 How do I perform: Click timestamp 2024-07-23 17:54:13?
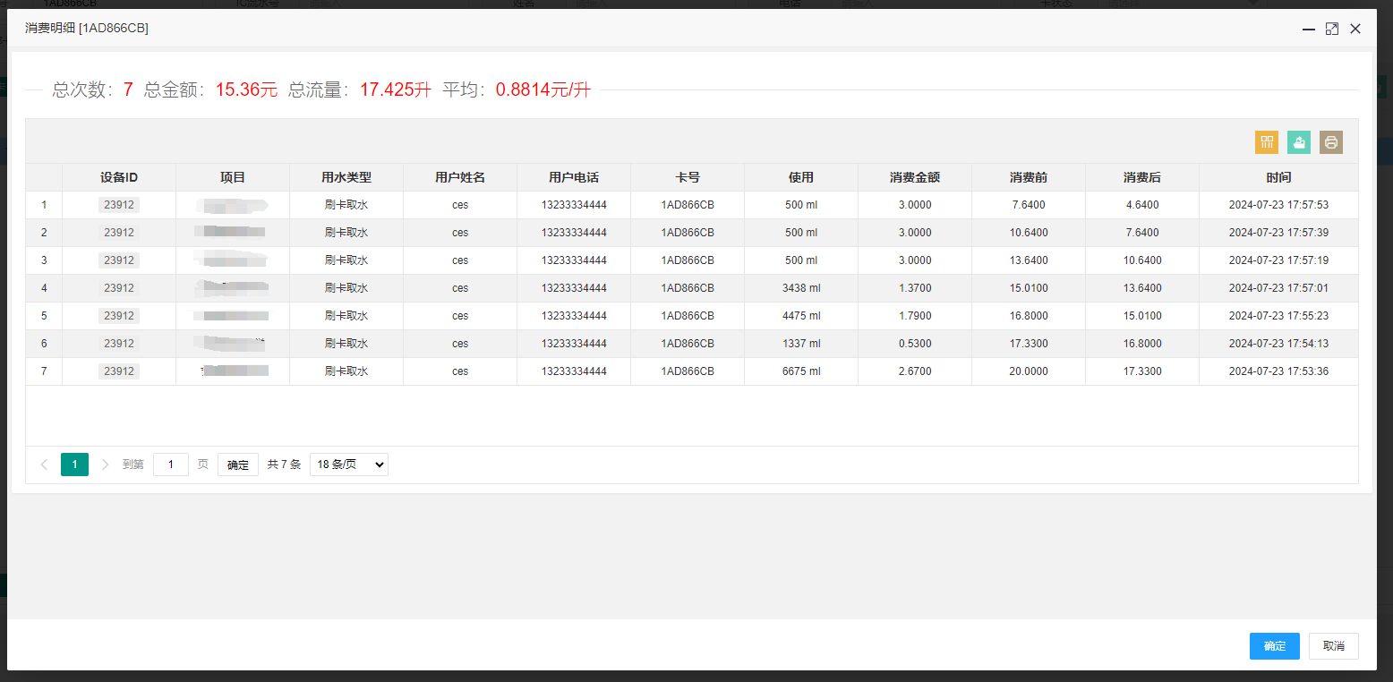[1278, 344]
